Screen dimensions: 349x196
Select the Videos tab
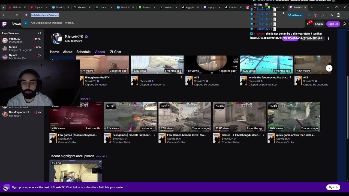click(x=100, y=52)
